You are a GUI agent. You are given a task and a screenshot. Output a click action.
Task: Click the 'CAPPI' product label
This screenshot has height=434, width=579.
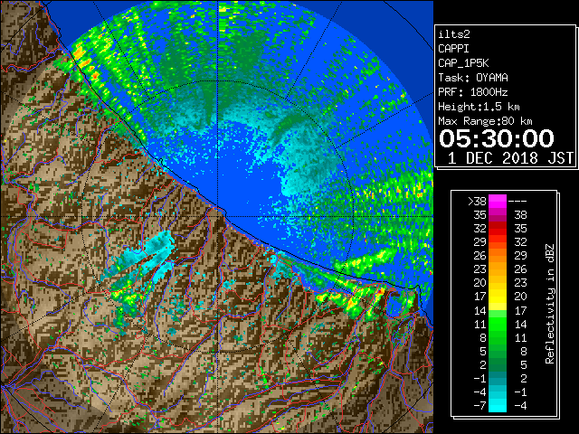453,49
